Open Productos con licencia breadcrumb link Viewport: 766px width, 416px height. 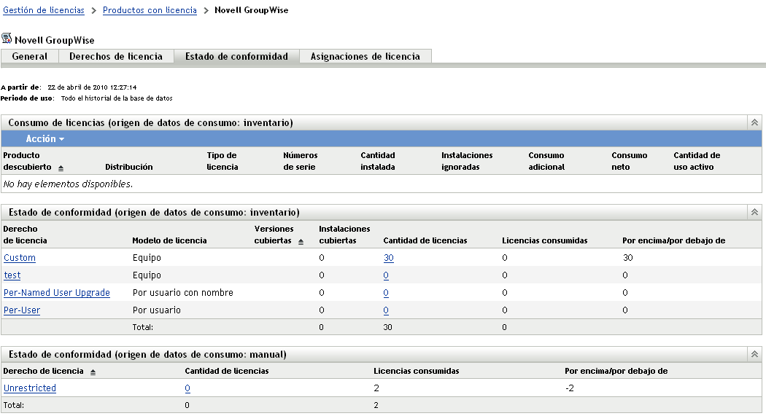click(150, 11)
